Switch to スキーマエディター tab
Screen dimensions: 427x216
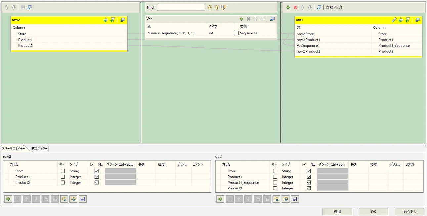(x=14, y=149)
